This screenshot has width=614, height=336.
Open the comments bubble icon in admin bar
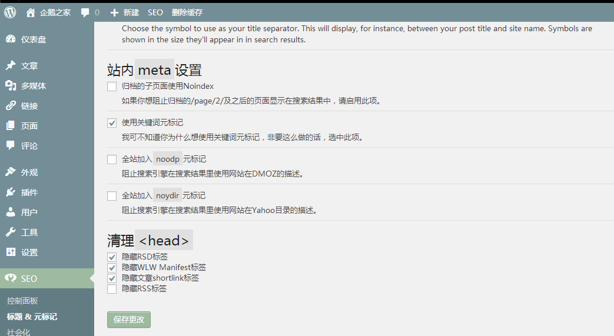coord(85,13)
